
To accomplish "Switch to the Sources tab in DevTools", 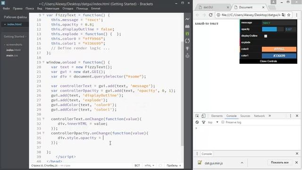I will (x=245, y=116).
